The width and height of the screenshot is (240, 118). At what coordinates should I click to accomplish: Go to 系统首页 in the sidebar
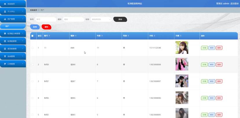tap(13, 4)
